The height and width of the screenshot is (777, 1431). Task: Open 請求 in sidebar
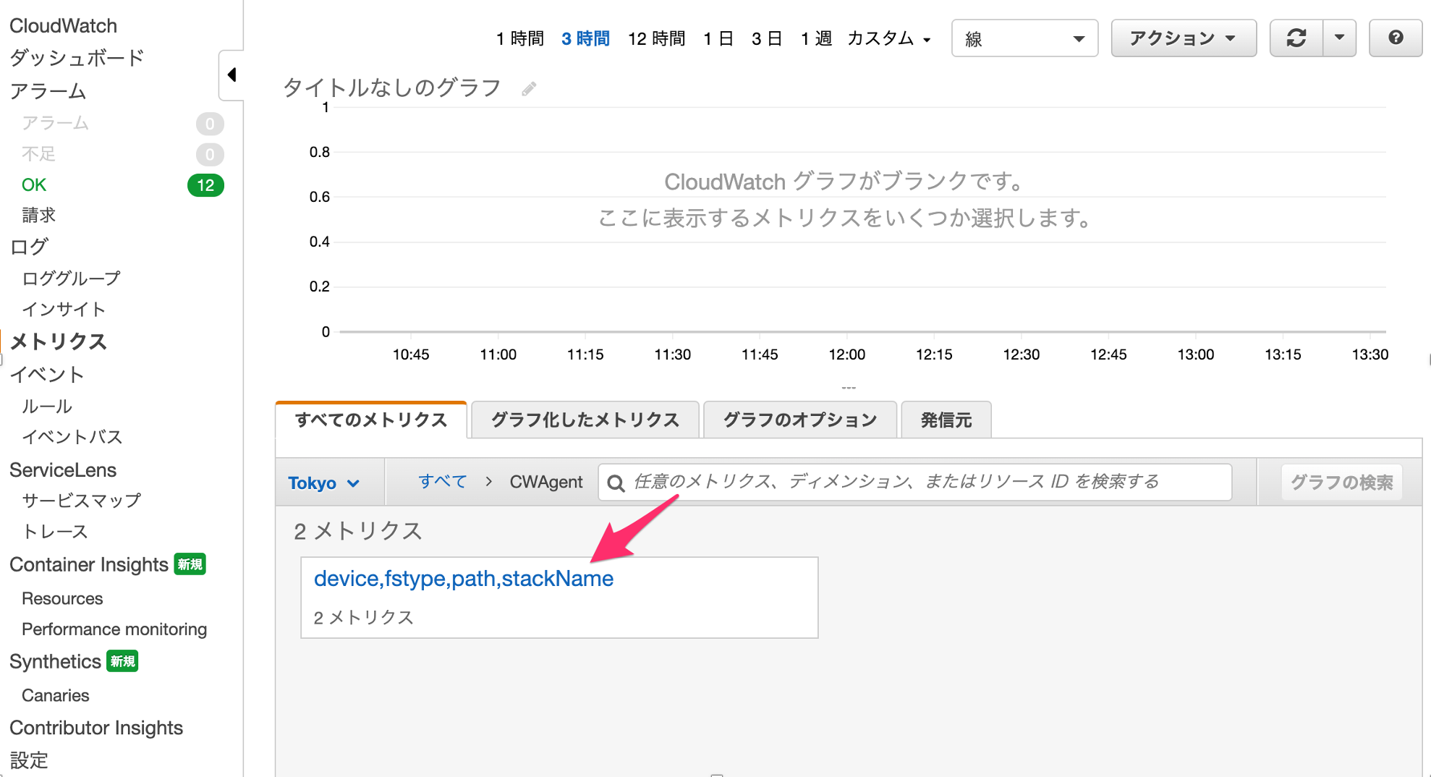pyautogui.click(x=38, y=216)
